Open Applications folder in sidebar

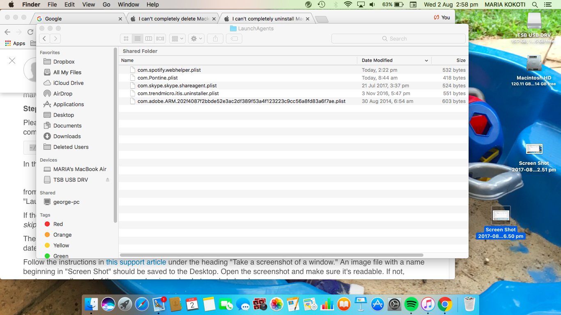click(x=69, y=104)
